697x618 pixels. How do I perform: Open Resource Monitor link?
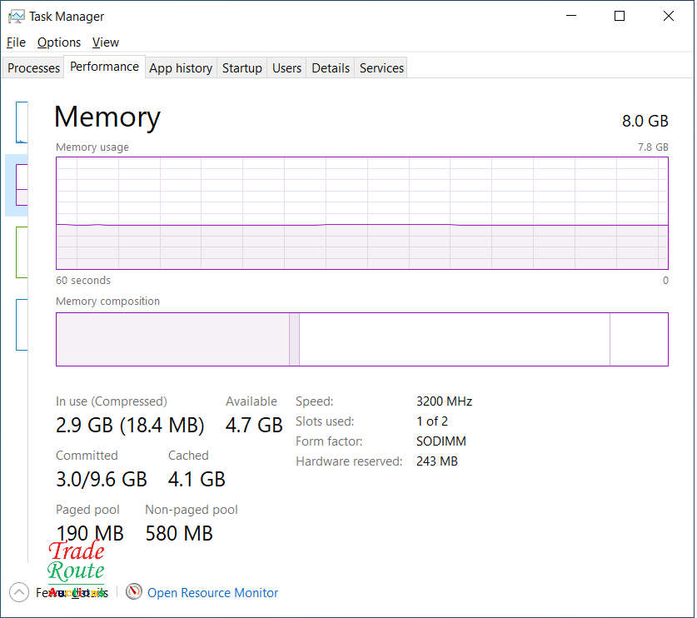click(212, 593)
